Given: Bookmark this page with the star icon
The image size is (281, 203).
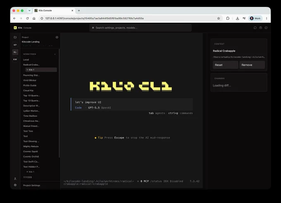Looking at the screenshot, I should [x=219, y=18].
